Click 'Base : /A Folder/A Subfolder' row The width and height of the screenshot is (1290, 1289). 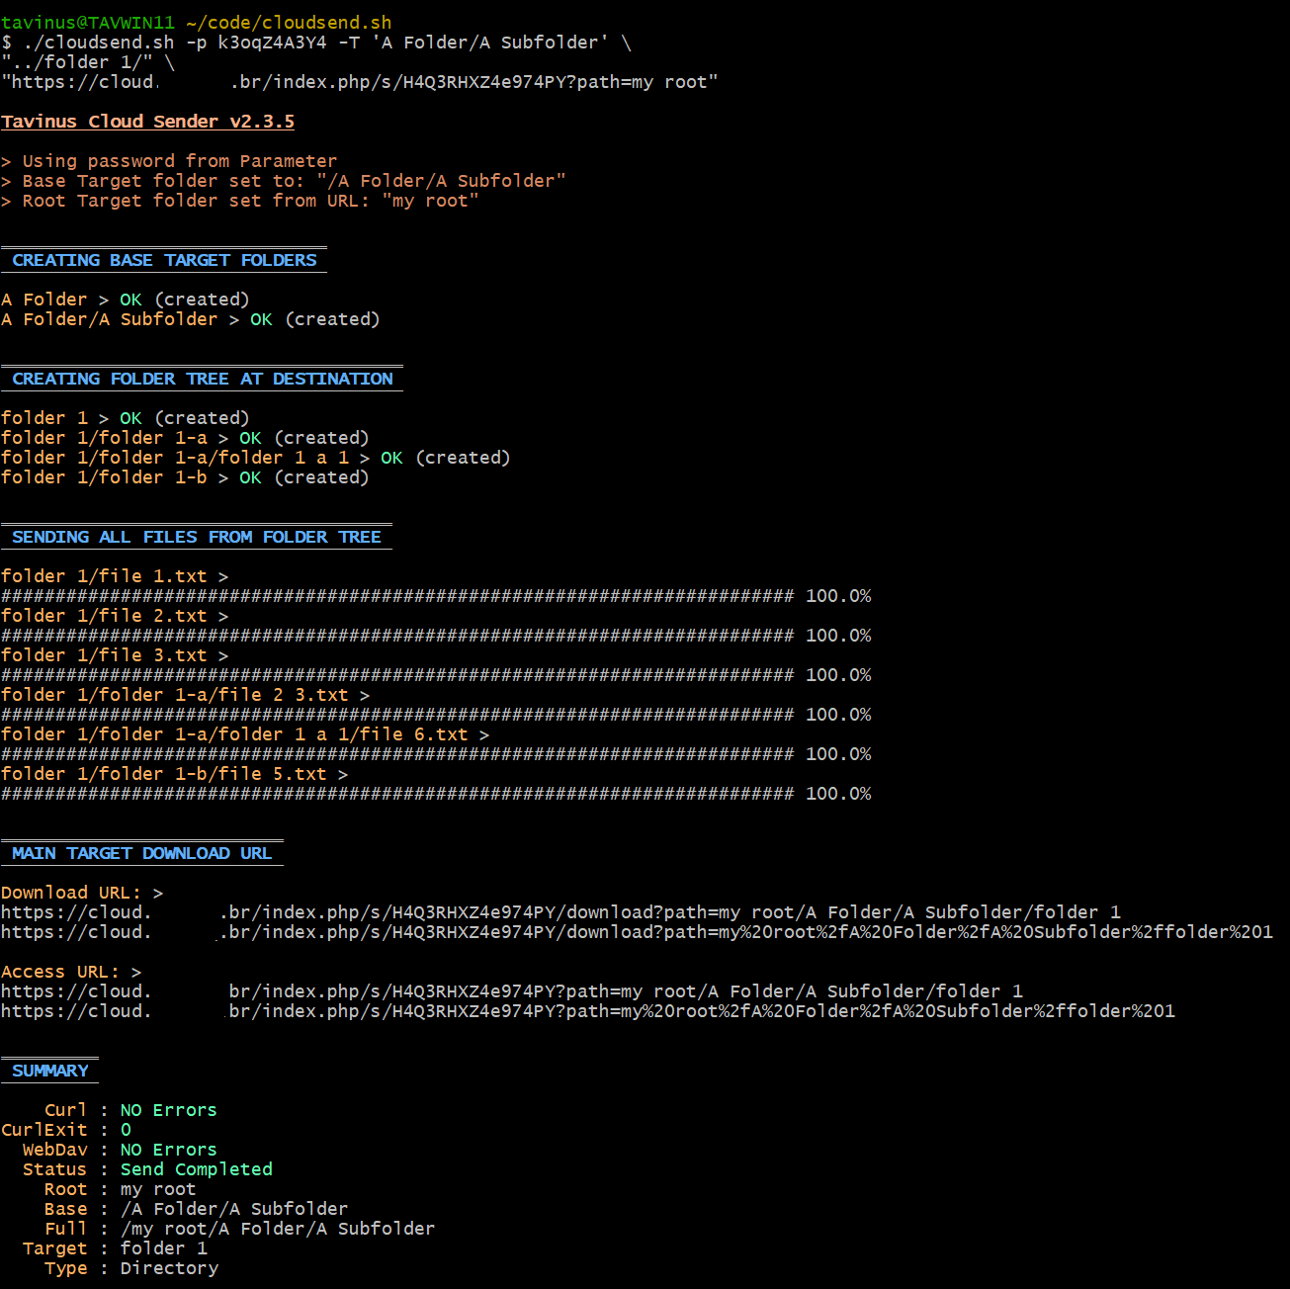point(196,1209)
